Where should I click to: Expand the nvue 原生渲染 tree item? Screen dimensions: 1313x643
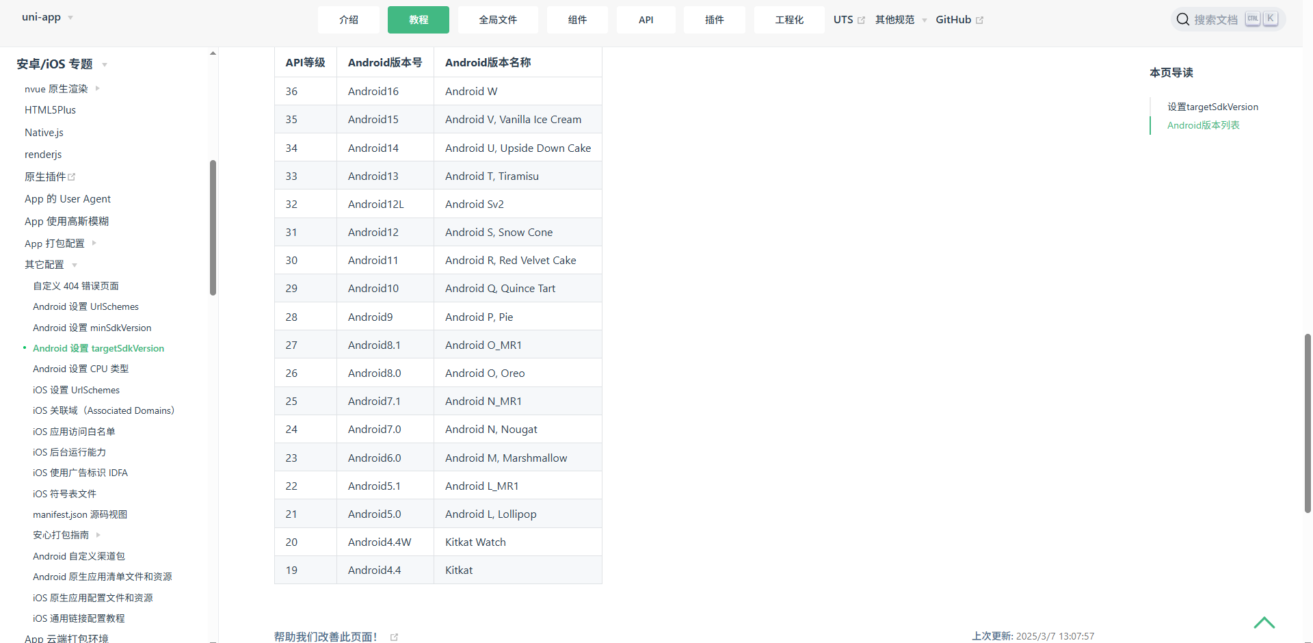[98, 88]
